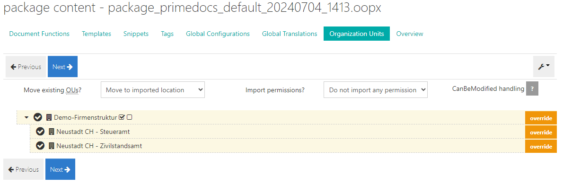Click override button for Demo-Firmenstruktur
563x185 pixels.
(x=541, y=118)
